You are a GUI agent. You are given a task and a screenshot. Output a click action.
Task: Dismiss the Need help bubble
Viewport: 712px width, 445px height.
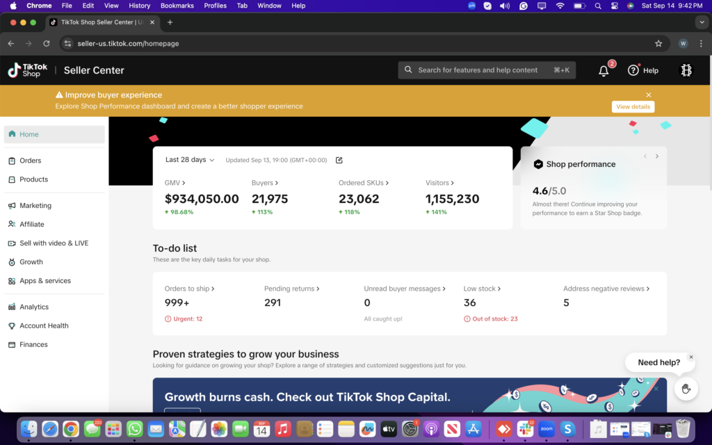pos(690,357)
